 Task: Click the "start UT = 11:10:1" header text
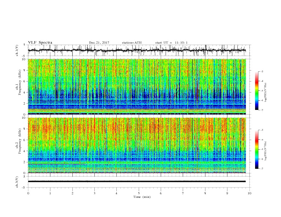coord(171,43)
